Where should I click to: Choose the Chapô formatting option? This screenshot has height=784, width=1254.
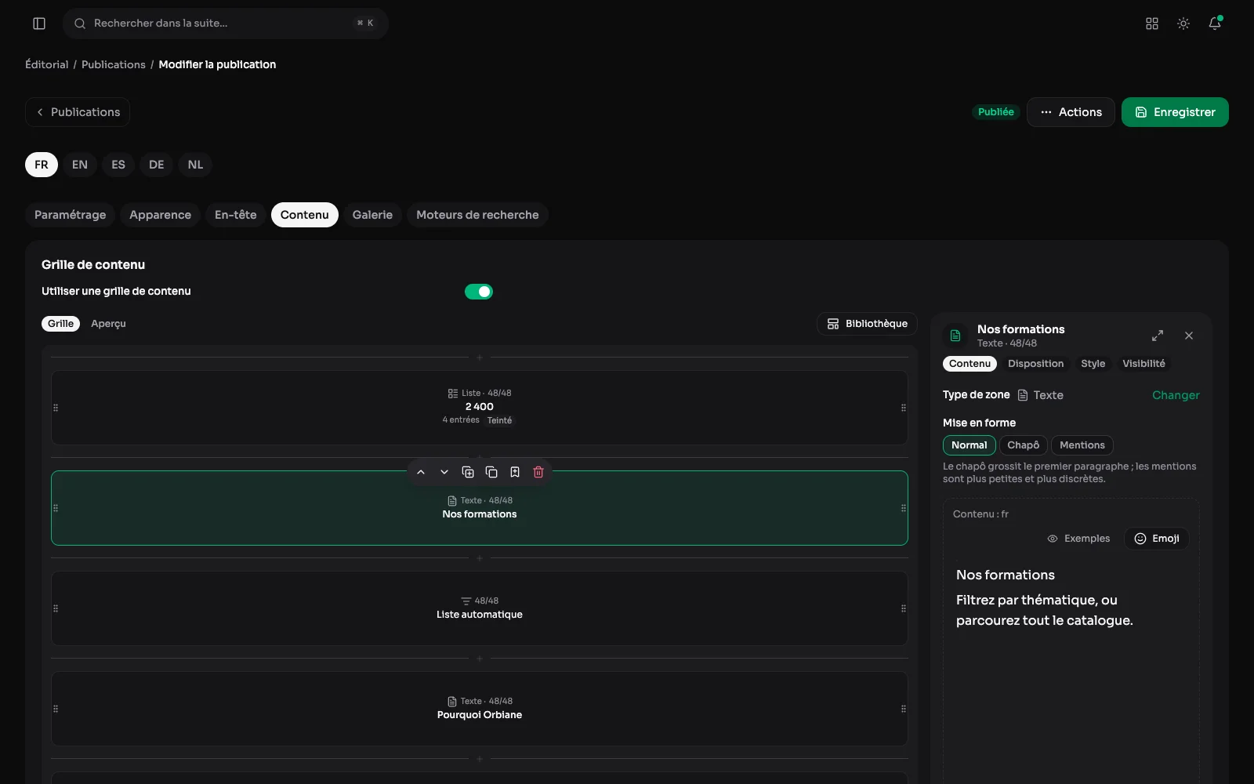tap(1024, 445)
